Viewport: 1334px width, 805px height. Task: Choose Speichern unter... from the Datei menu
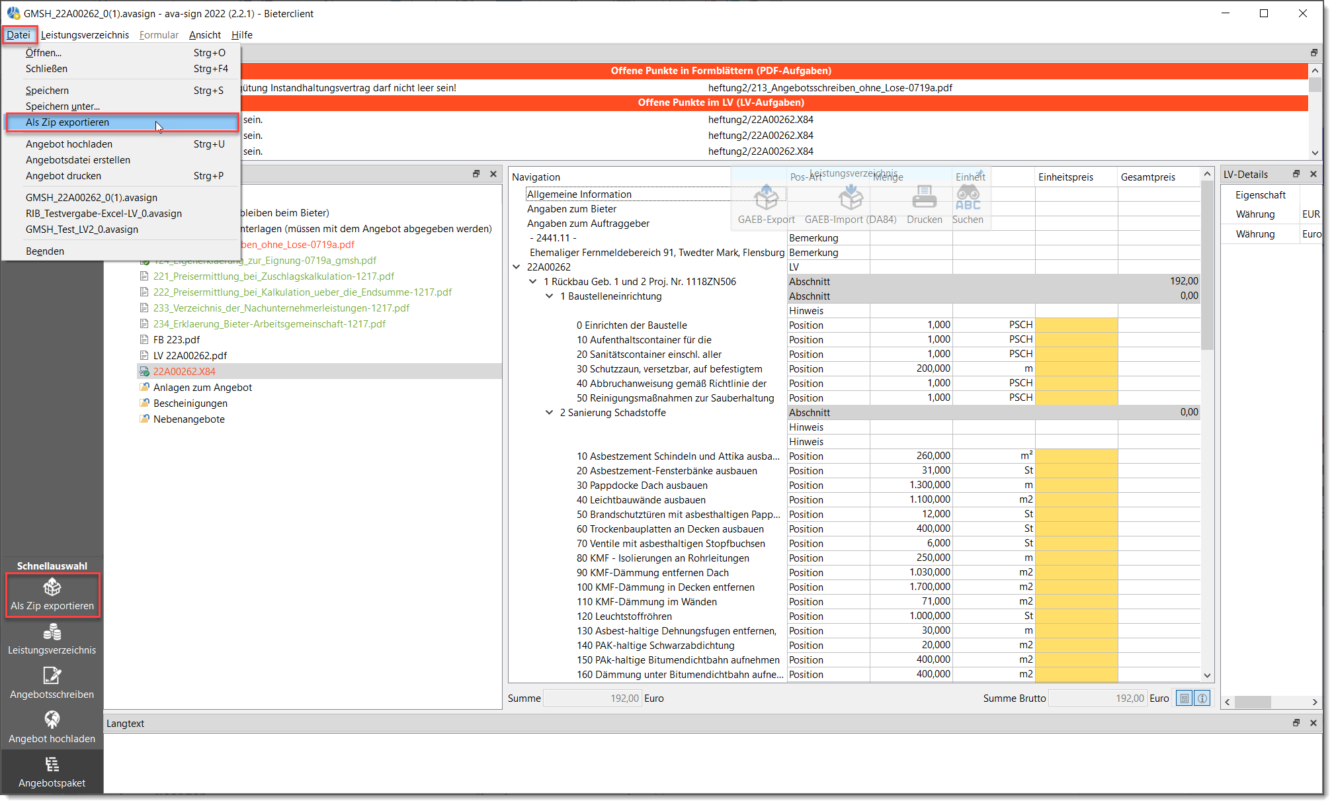click(x=122, y=106)
